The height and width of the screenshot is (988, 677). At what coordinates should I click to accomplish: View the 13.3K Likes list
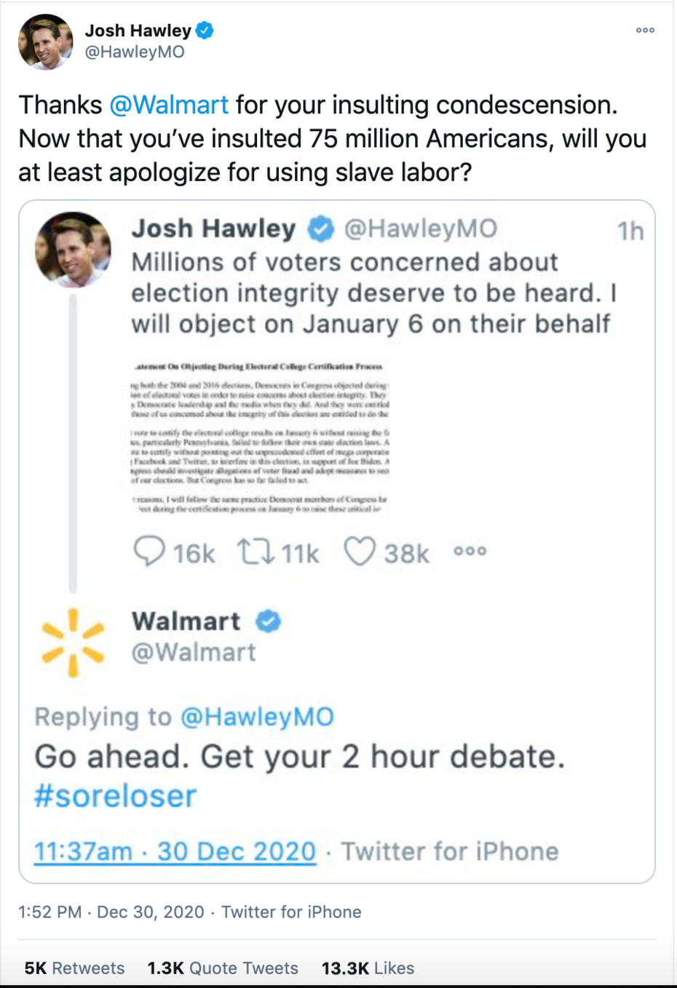[x=368, y=968]
